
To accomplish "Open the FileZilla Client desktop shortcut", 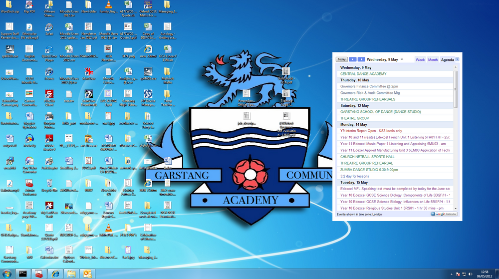I will pyautogui.click(x=49, y=98).
